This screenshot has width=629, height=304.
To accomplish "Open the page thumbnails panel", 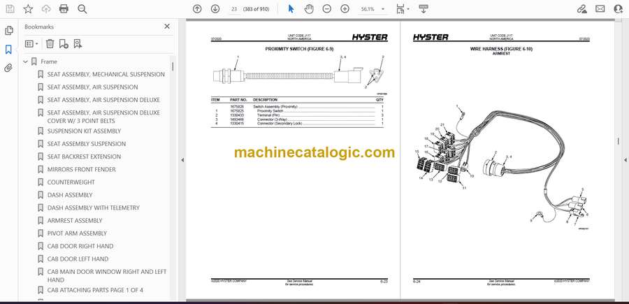I will click(9, 31).
